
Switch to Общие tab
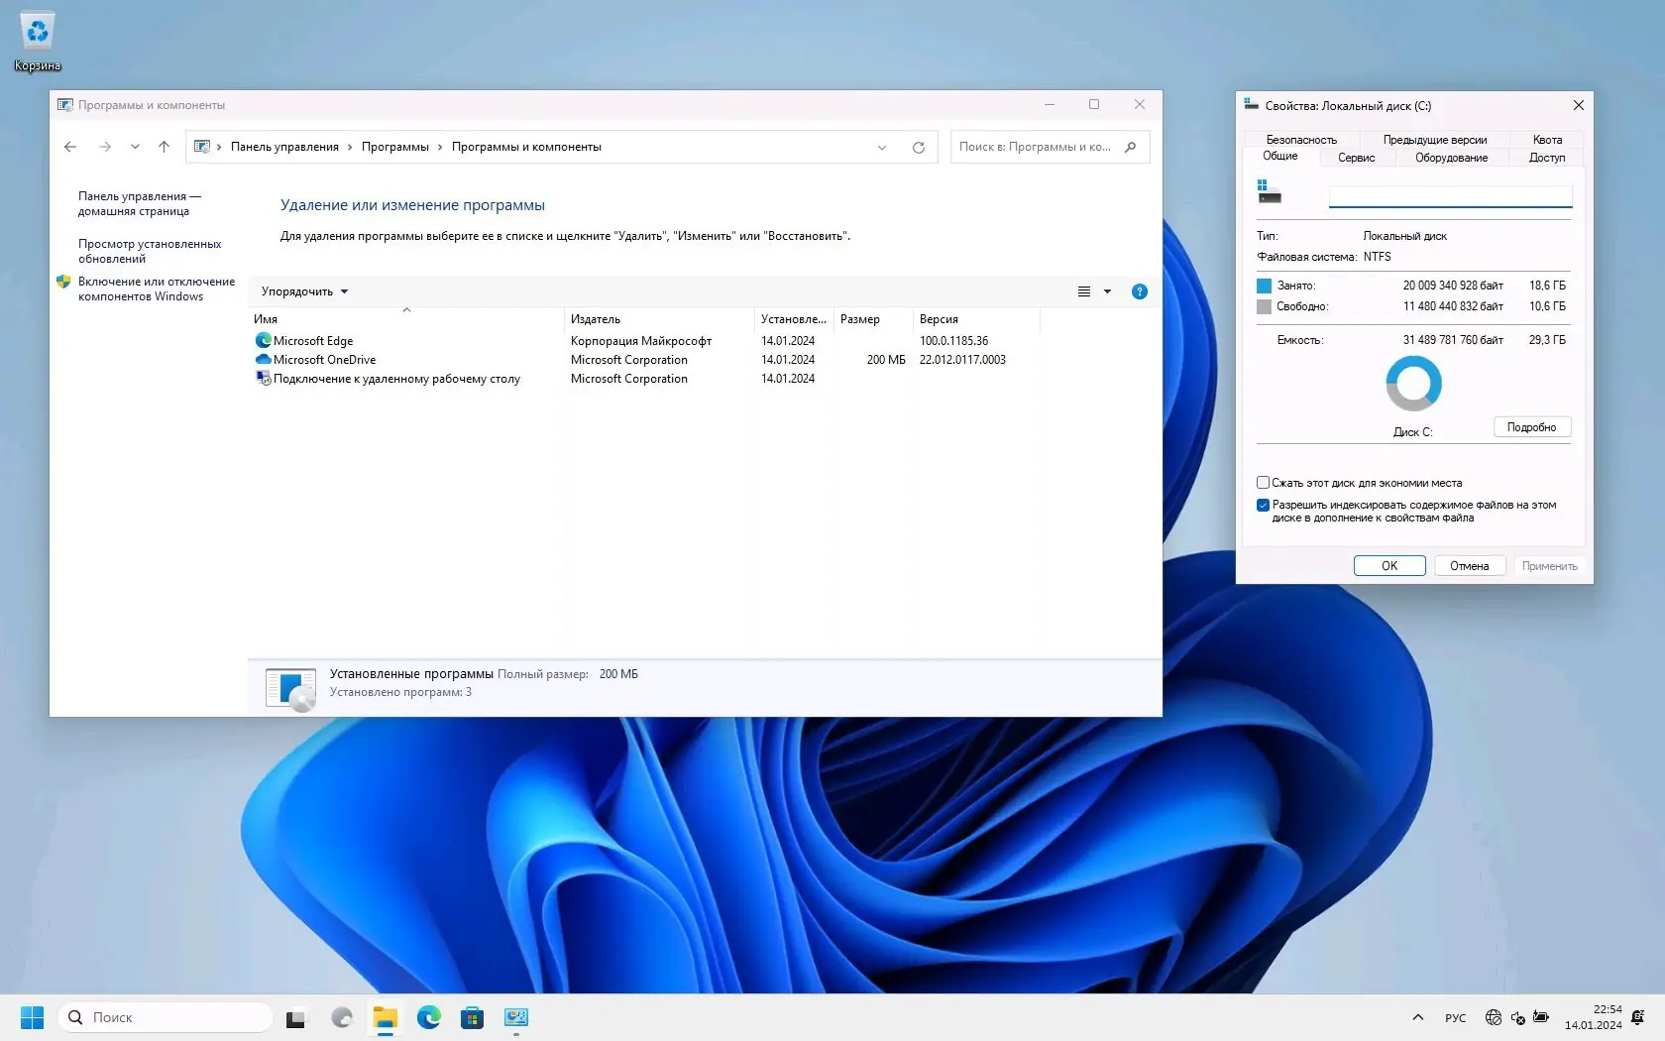coord(1280,157)
